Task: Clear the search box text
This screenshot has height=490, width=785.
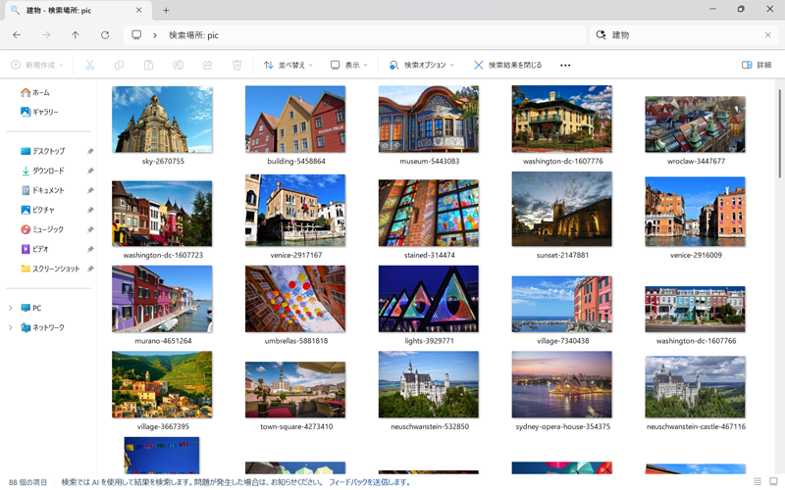Action: [768, 34]
